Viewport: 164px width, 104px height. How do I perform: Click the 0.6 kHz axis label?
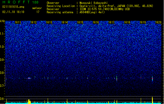pyautogui.click(x=2, y=99)
